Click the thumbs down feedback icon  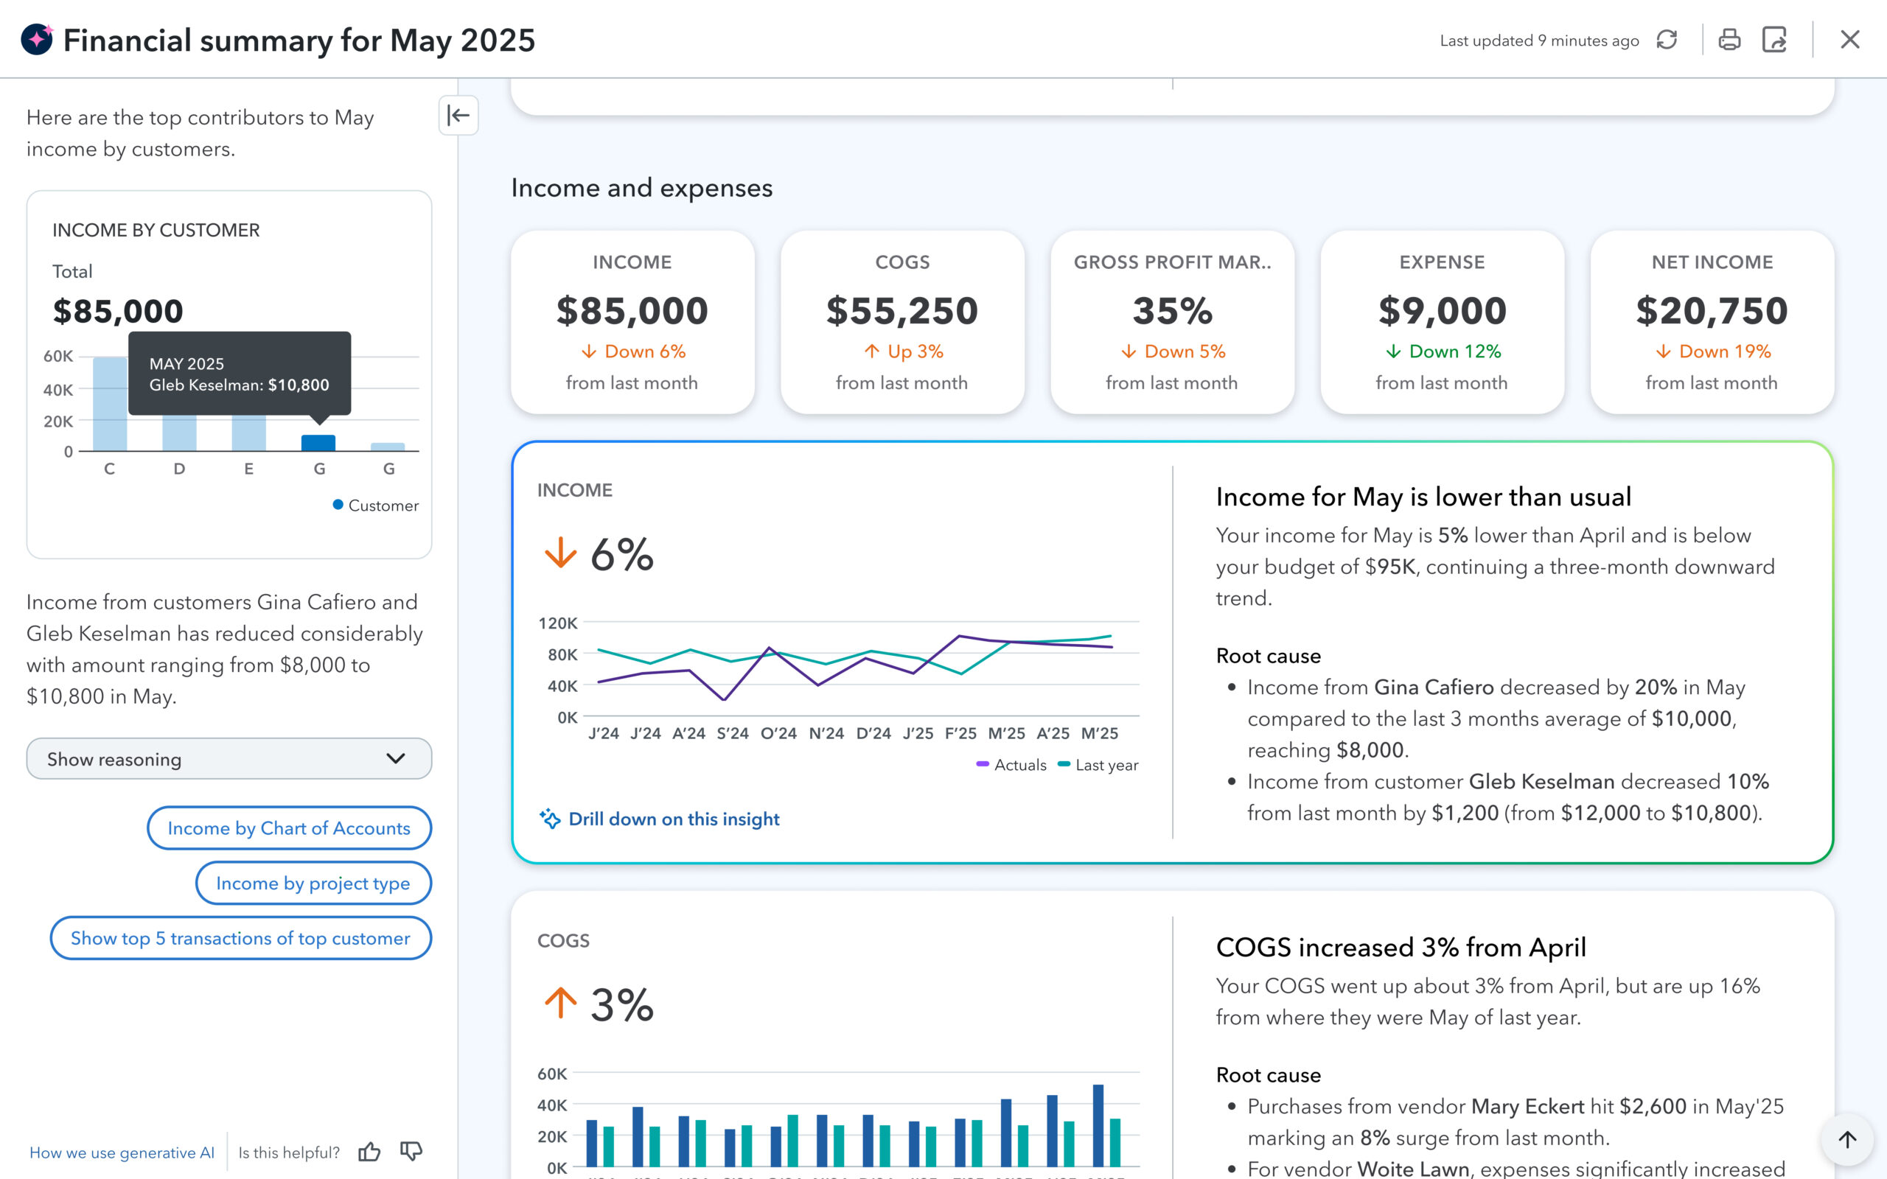[411, 1152]
